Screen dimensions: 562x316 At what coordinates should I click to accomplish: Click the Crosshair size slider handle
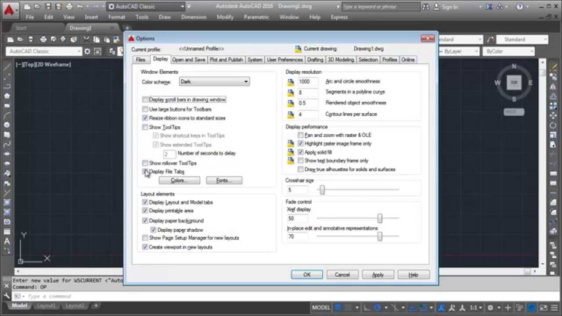tap(322, 190)
